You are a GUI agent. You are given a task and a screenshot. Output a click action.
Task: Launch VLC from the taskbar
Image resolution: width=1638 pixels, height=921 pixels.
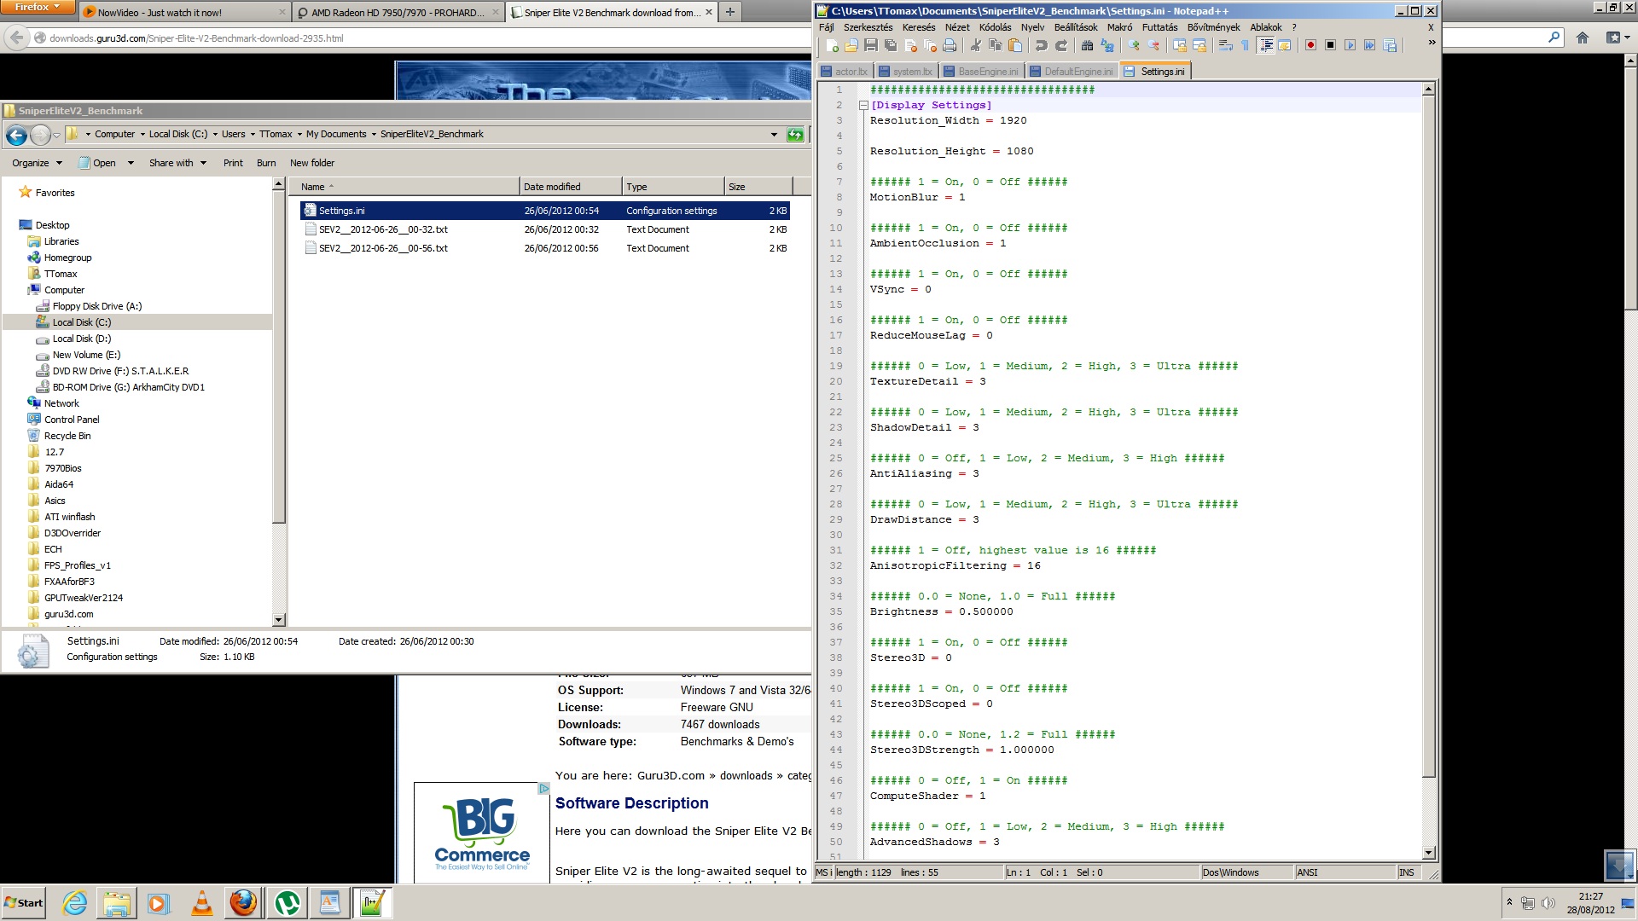click(x=201, y=903)
